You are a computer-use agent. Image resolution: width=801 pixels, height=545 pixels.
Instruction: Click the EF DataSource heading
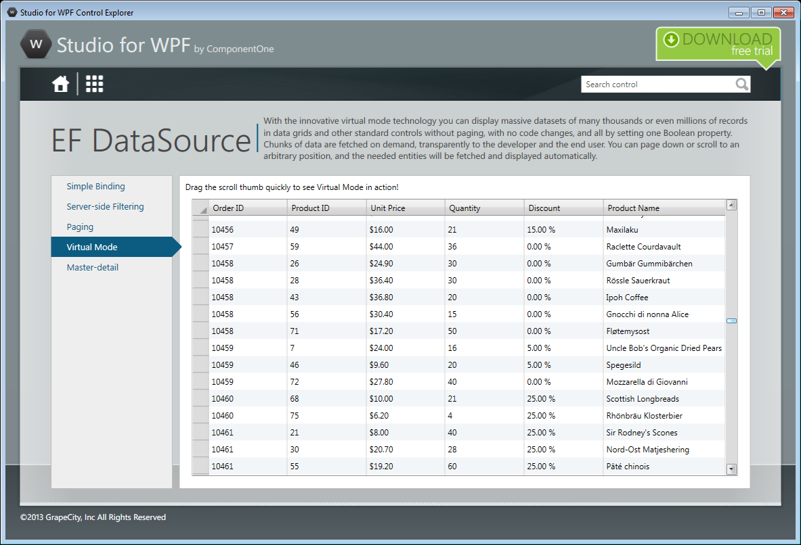coord(151,141)
